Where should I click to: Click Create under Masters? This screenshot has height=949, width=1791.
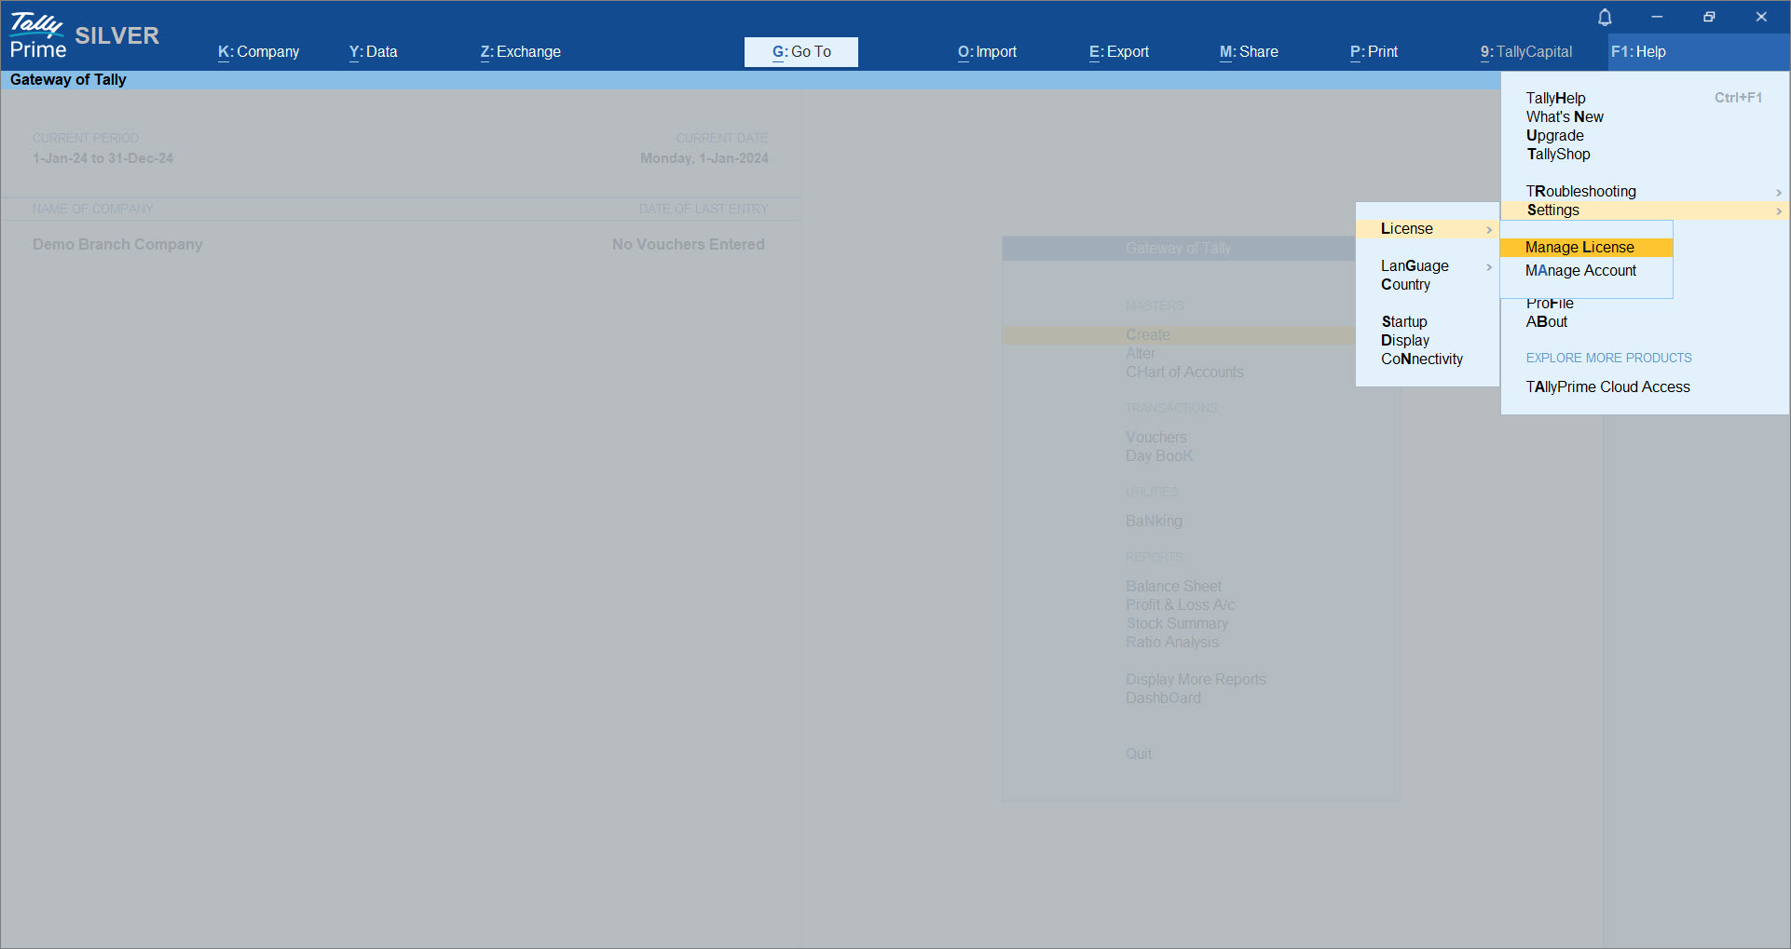(1147, 335)
